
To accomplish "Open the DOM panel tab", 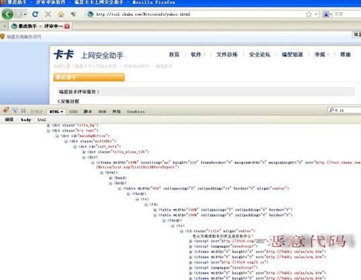I will (x=102, y=111).
